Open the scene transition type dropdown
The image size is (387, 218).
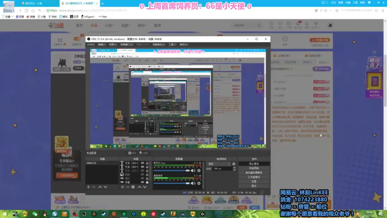(219, 164)
